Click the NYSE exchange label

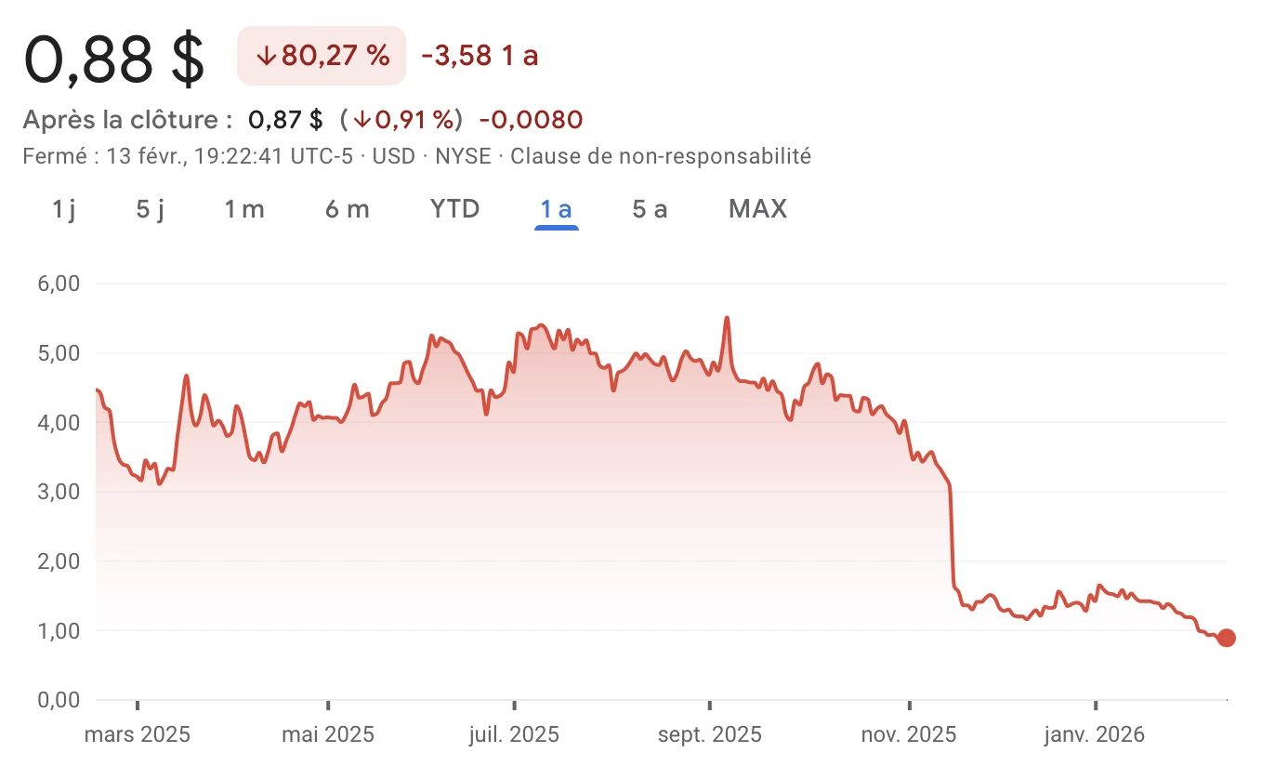coord(462,156)
